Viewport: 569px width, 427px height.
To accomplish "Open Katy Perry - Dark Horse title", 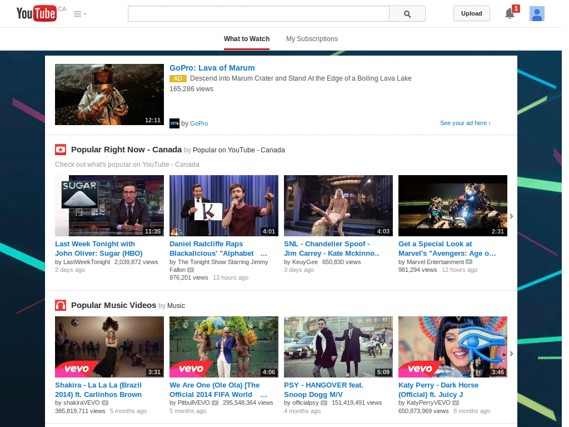I will pyautogui.click(x=438, y=390).
